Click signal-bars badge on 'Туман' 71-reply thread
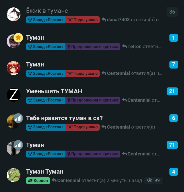The image size is (184, 192). coord(18,145)
